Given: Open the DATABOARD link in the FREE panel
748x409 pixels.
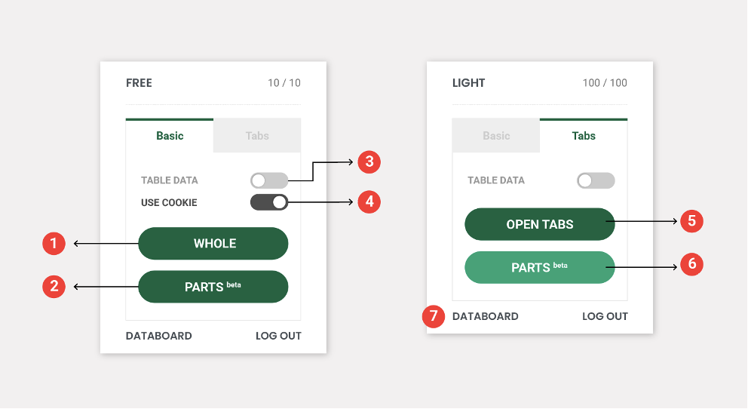Looking at the screenshot, I should coord(159,336).
